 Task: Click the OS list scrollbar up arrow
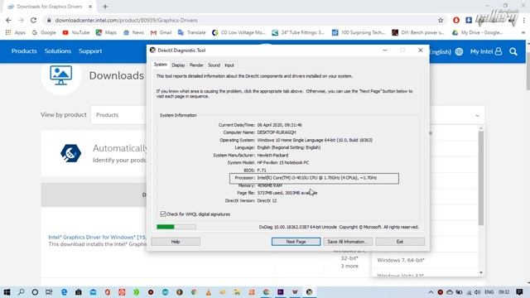point(481,129)
